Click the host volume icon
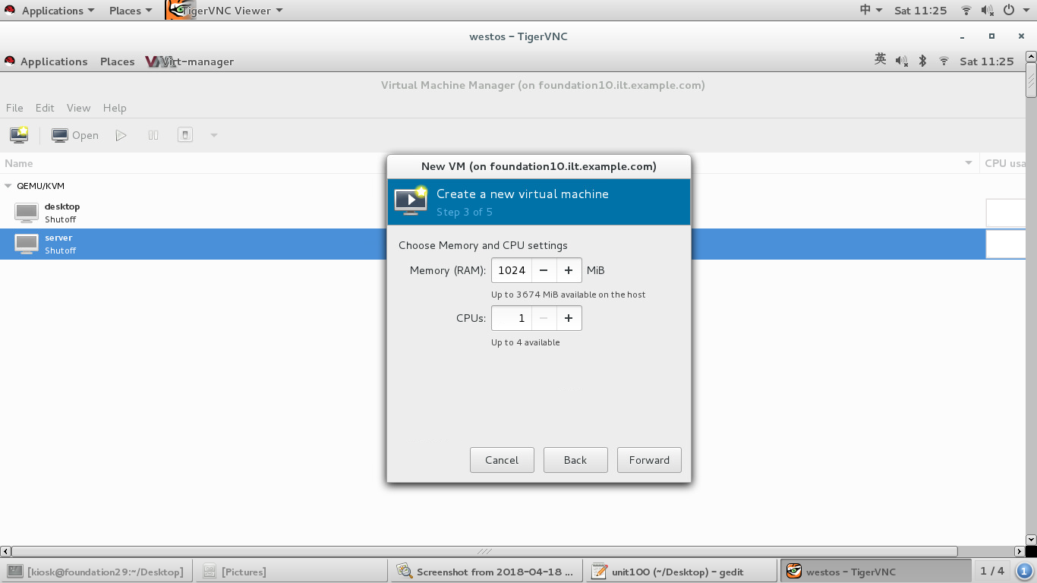Image resolution: width=1037 pixels, height=583 pixels. click(988, 11)
